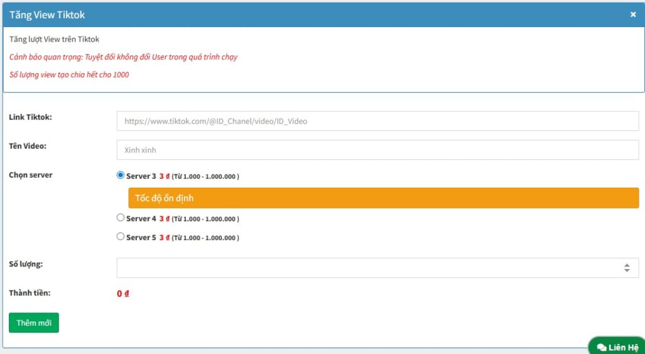Decrease quantity with the stepper down arrow
The height and width of the screenshot is (354, 645).
point(627,270)
